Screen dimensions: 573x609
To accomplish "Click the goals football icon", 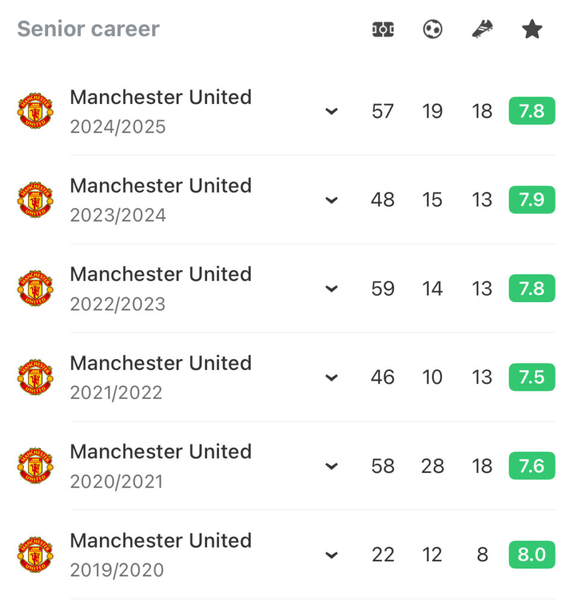I will coord(433,29).
